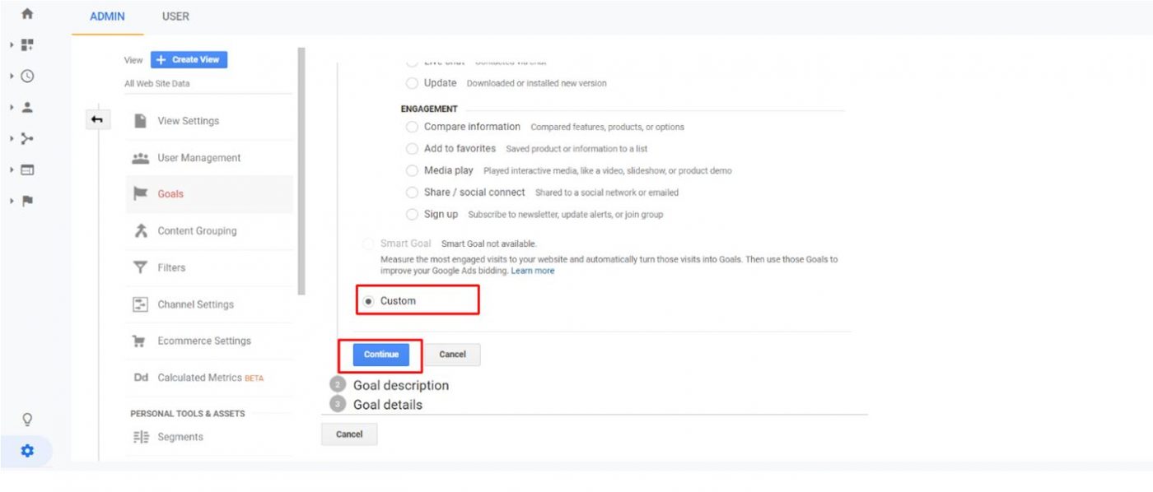This screenshot has height=492, width=1153.
Task: Click the Conversions flag icon in sidebar
Action: [x=29, y=200]
